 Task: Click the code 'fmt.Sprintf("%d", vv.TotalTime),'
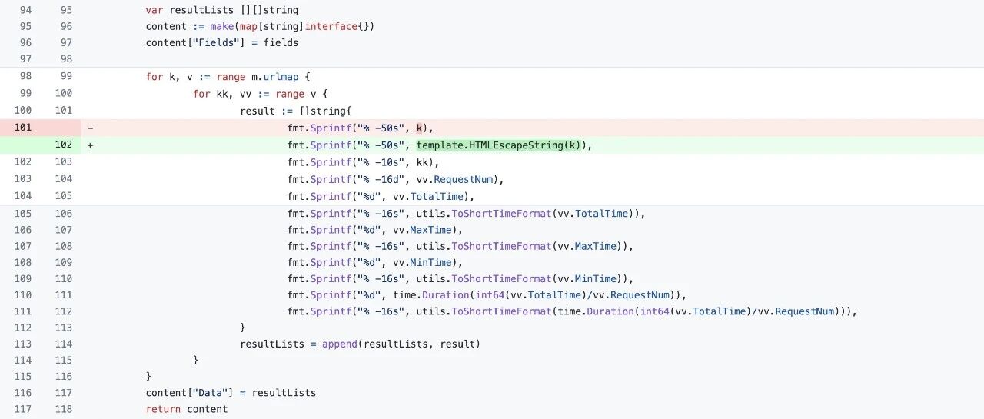coord(381,196)
